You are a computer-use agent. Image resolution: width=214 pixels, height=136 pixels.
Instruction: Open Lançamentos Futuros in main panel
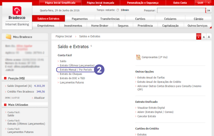coord(72,83)
